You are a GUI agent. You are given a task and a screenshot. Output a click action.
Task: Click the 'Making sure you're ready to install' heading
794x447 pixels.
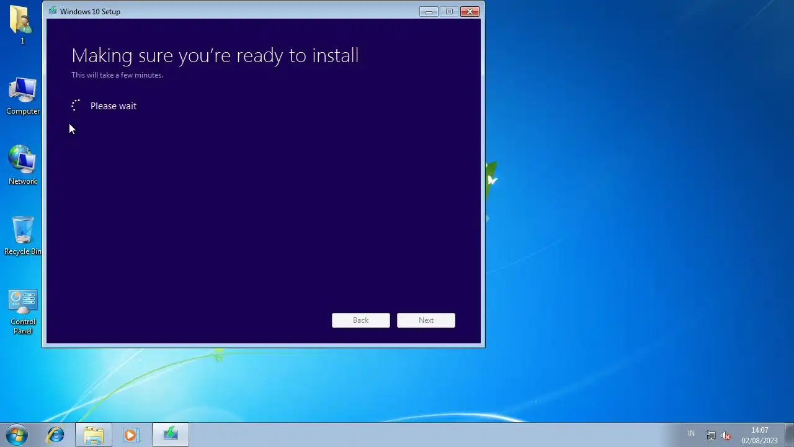215,55
